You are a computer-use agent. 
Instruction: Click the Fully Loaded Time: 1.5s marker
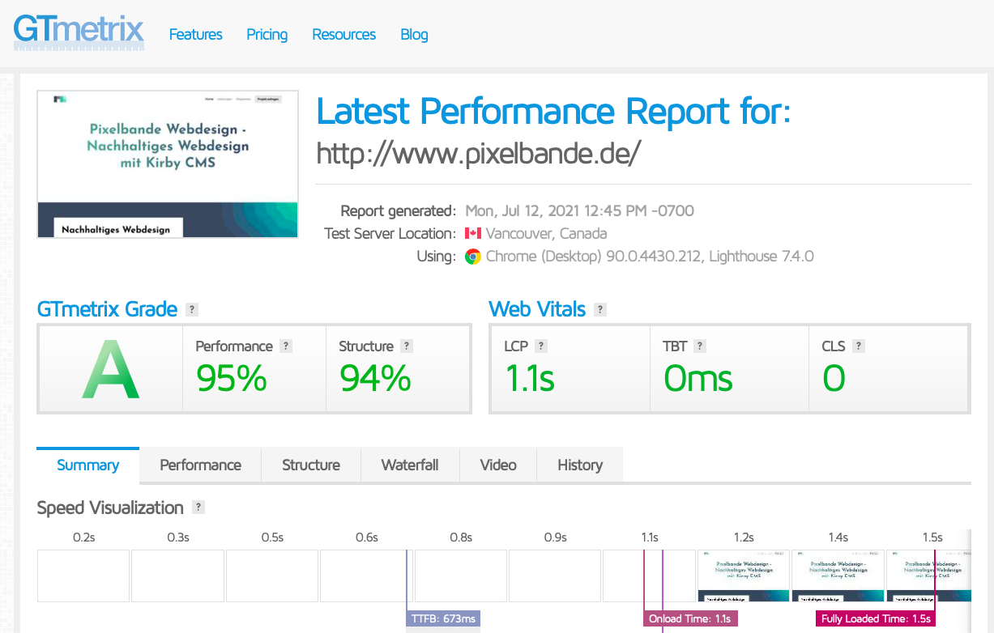pos(876,619)
